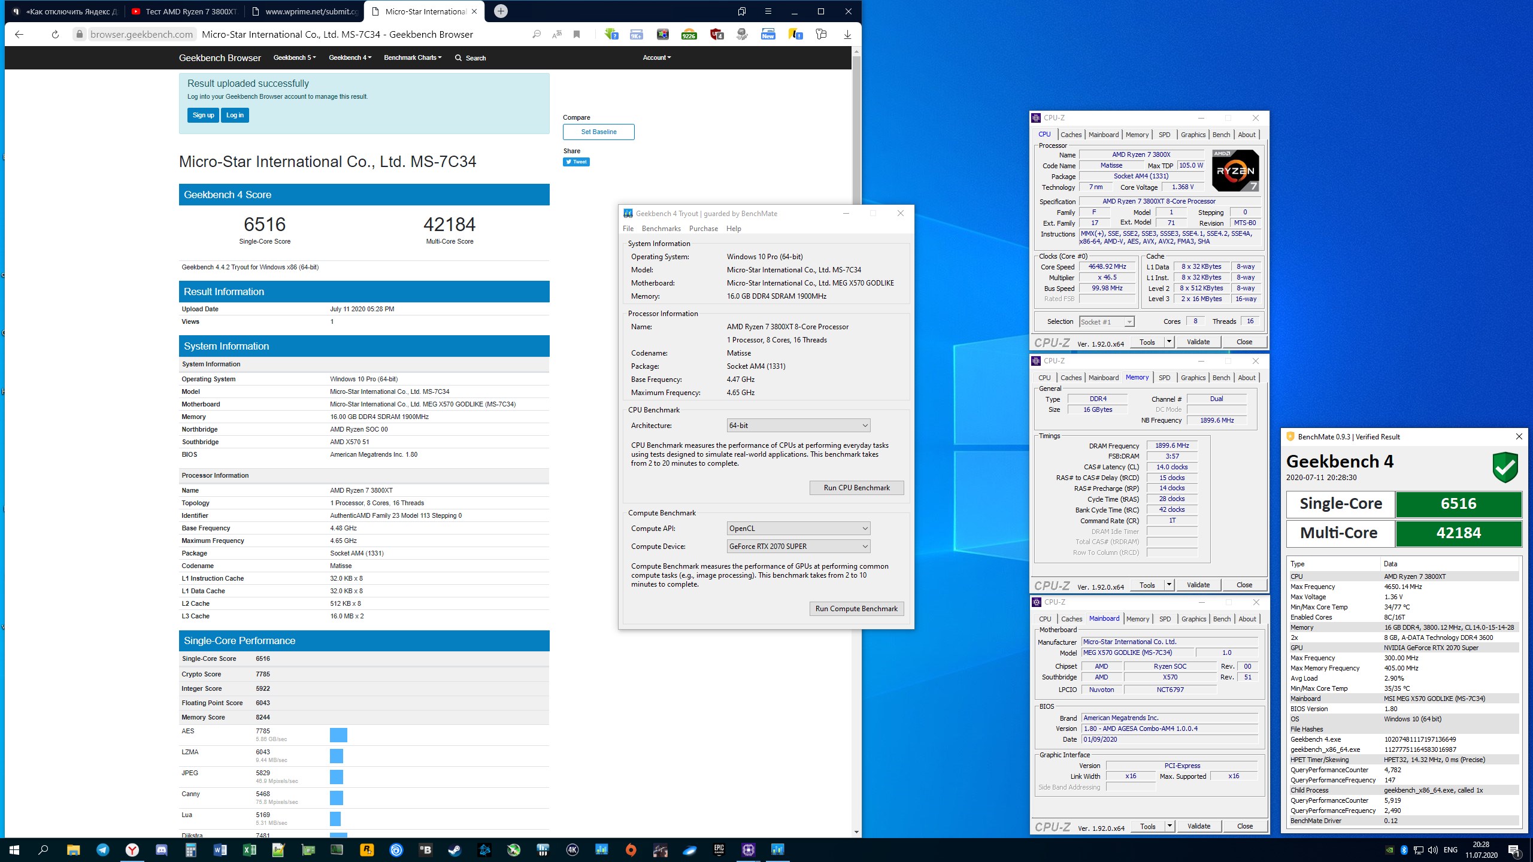Open Epic Games Launcher from the taskbar

click(x=719, y=849)
